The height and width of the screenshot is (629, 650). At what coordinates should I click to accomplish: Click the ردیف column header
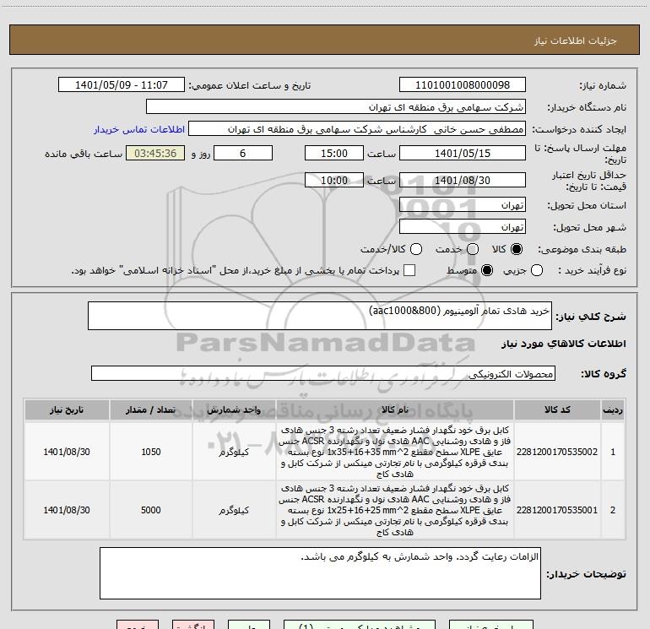[613, 410]
